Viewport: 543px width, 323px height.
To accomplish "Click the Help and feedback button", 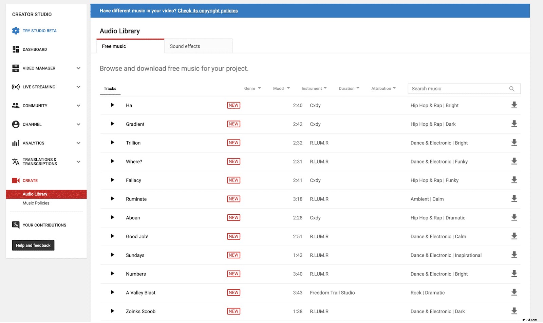I will pyautogui.click(x=33, y=245).
